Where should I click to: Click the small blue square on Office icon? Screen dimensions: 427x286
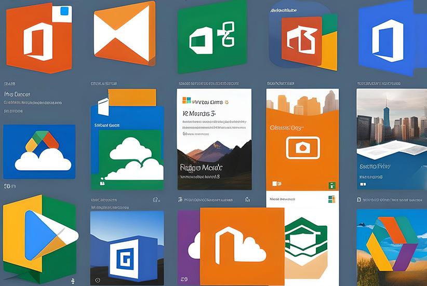(x=65, y=11)
